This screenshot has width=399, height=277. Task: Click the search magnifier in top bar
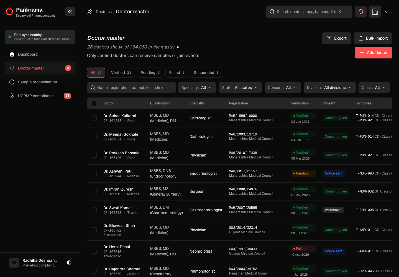tap(272, 12)
